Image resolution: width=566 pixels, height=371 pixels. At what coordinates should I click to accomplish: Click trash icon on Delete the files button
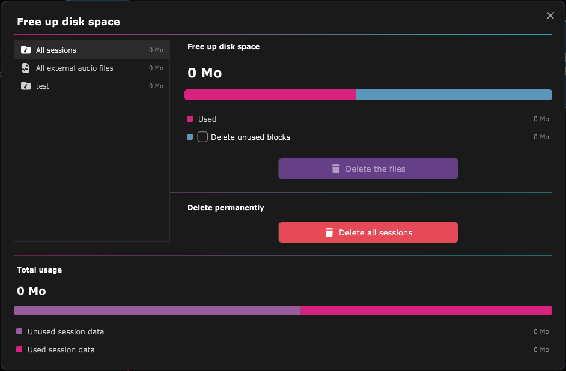click(x=336, y=169)
